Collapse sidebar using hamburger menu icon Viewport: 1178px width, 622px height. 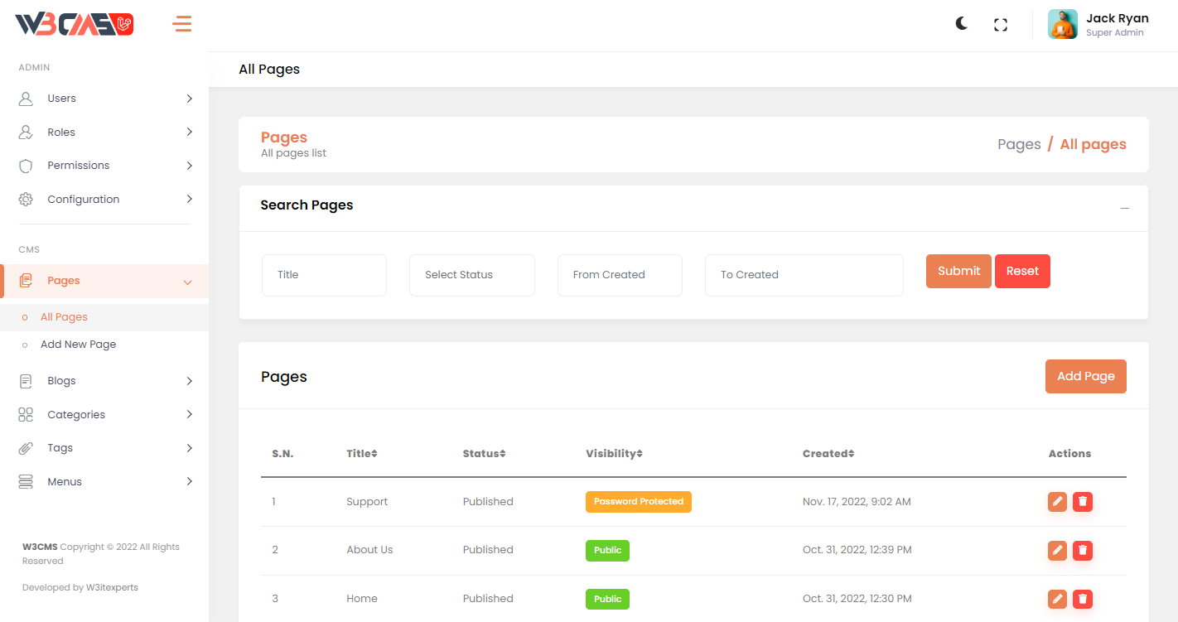pos(182,24)
